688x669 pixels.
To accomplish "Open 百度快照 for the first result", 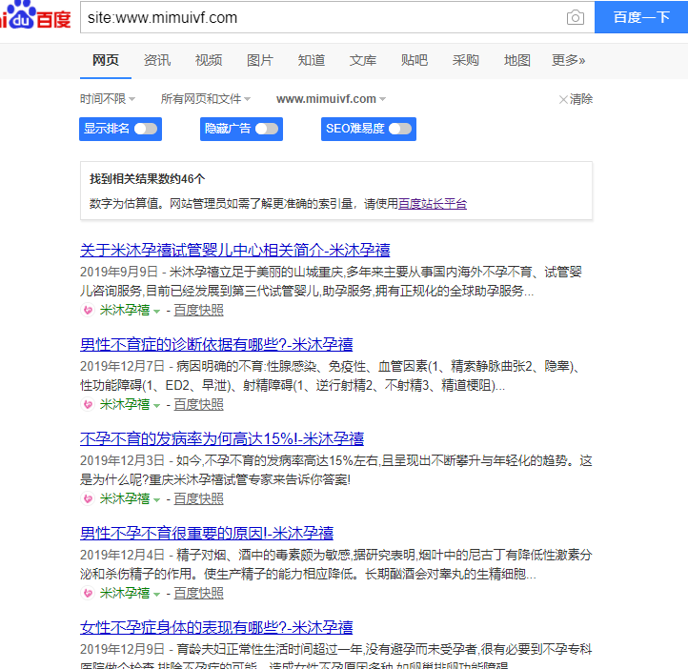I will 199,310.
